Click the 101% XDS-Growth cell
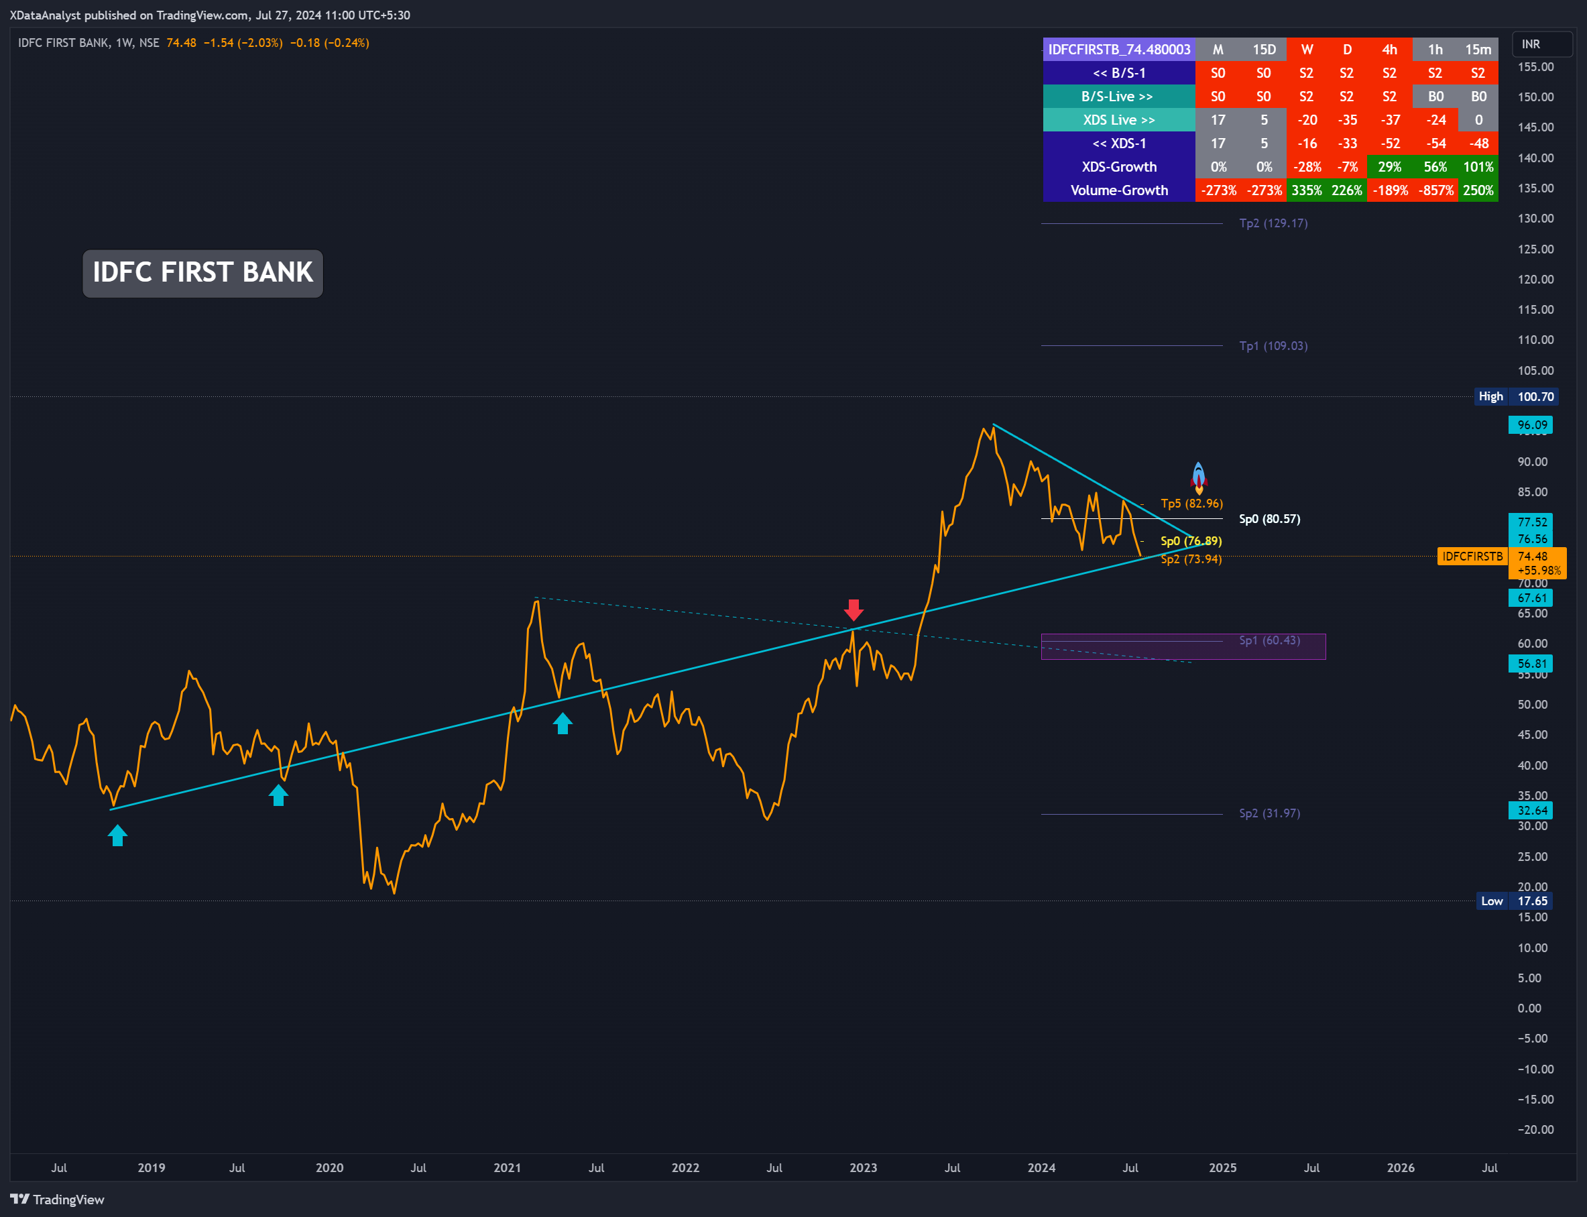Screen dimensions: 1587x1217 pos(1478,166)
